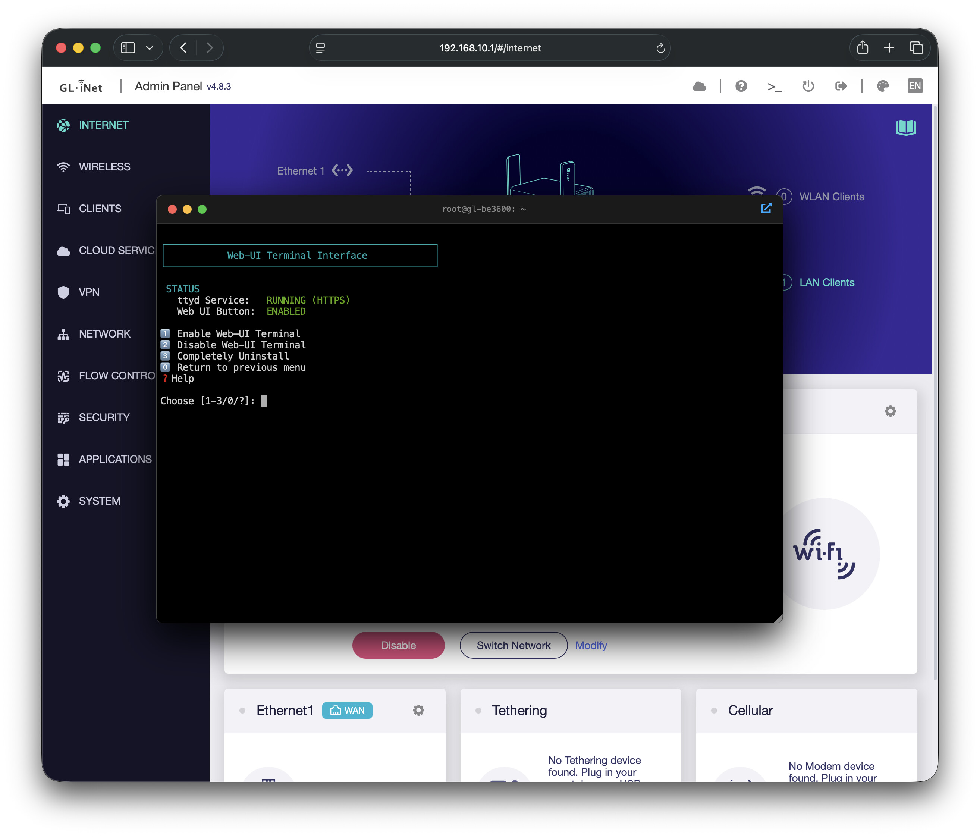This screenshot has width=980, height=837.
Task: Click the repeater card settings gear
Action: coord(890,411)
